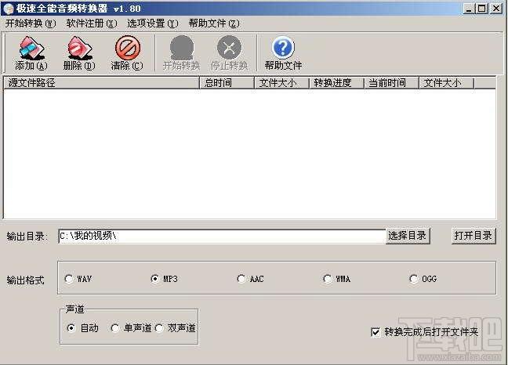Click the 当前时间 column header
This screenshot has height=365, width=508.
click(392, 83)
